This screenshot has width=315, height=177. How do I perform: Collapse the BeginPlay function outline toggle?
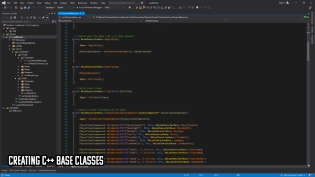[73, 39]
